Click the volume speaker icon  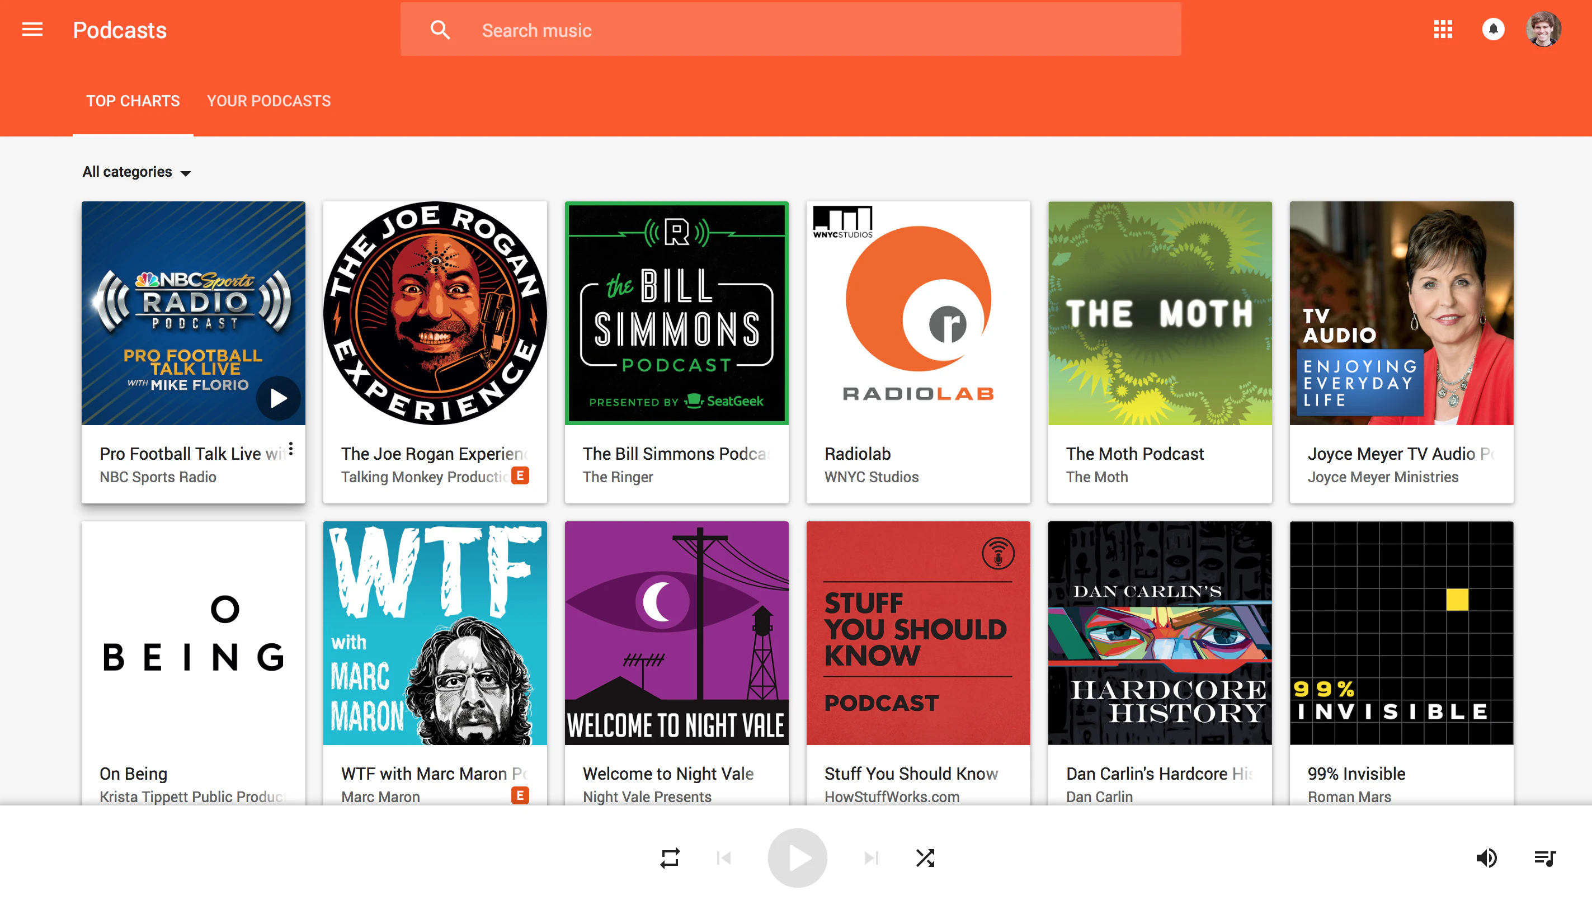[x=1486, y=859]
